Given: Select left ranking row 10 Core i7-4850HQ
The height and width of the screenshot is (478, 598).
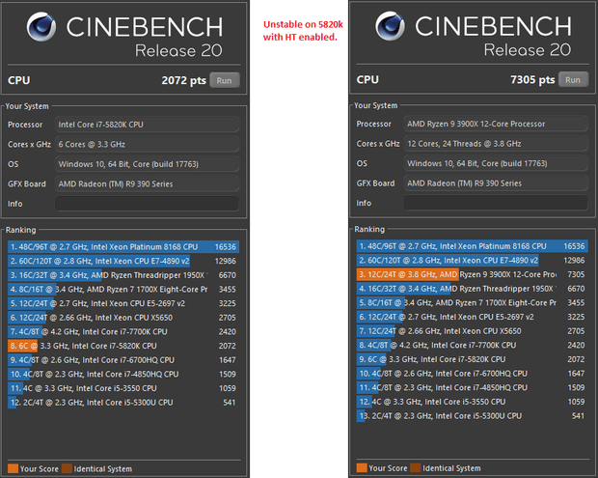Looking at the screenshot, I should (x=123, y=374).
